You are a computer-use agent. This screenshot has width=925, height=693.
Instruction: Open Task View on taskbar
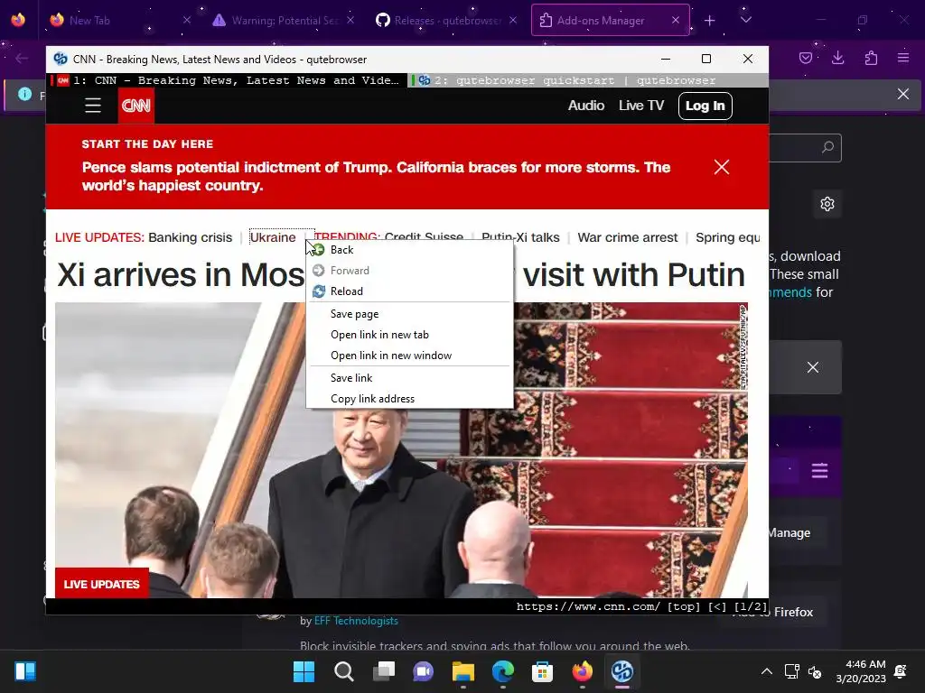coord(383,671)
